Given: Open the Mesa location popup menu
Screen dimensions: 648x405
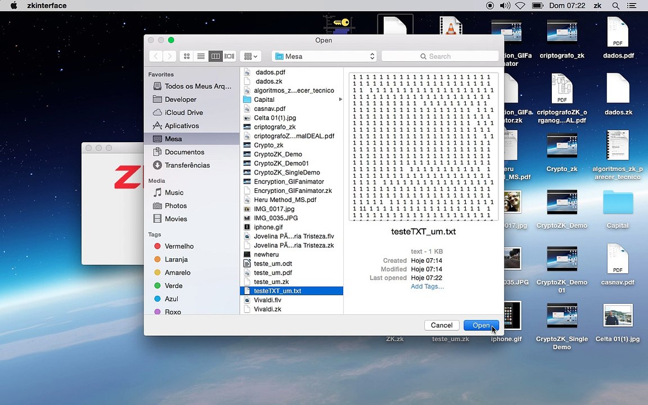Looking at the screenshot, I should [x=325, y=56].
